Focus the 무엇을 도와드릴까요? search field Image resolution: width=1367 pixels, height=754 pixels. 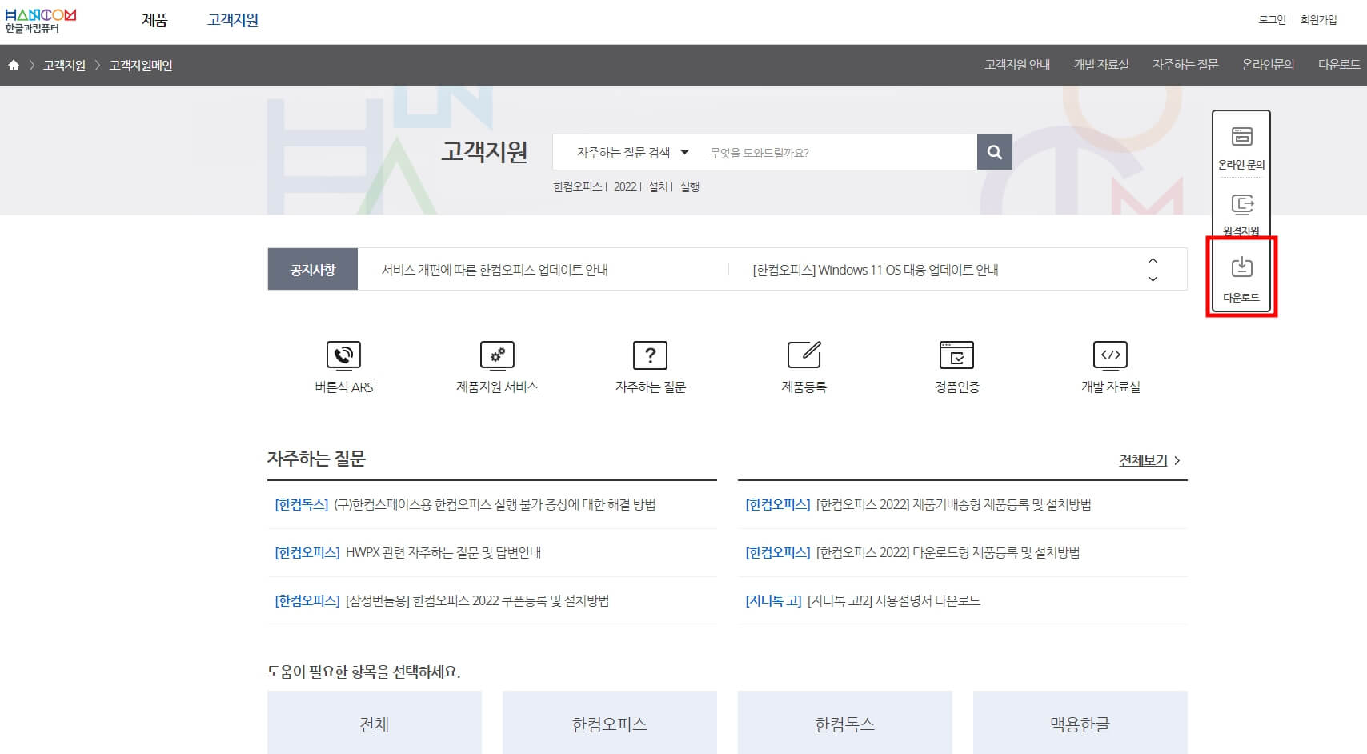pos(836,152)
